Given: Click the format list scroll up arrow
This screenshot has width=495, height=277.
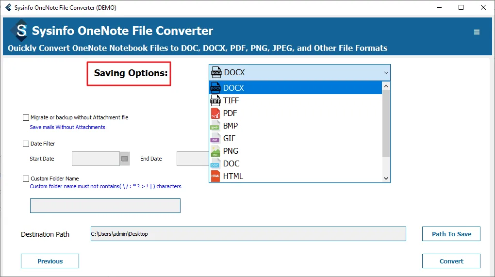Looking at the screenshot, I should [386, 86].
